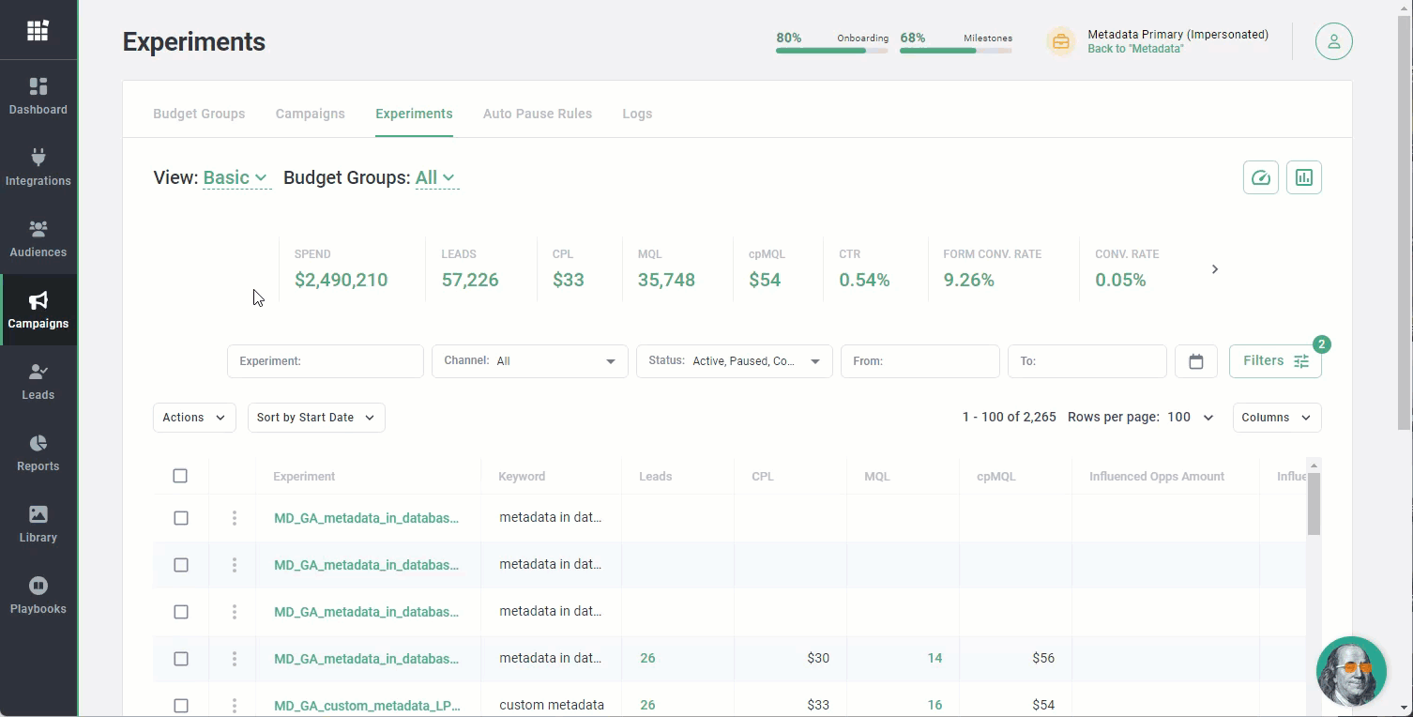The height and width of the screenshot is (717, 1413).
Task: Switch to the Budget Groups tab
Action: [x=199, y=114]
